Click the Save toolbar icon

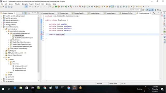pos(6,7)
